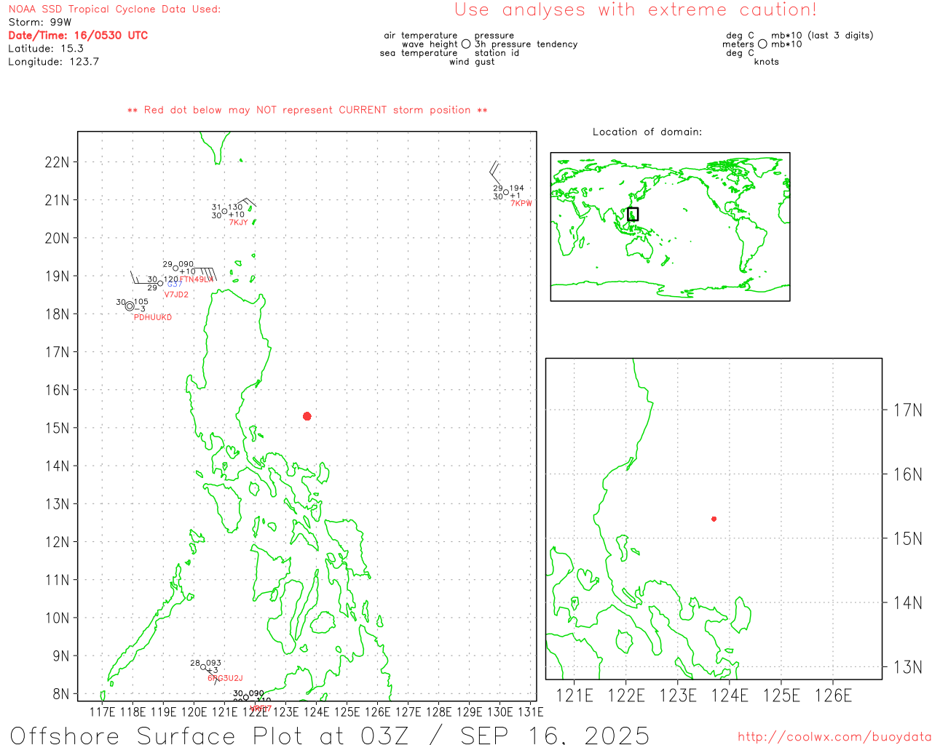Open the coolwx.com/buoydata link

(834, 737)
